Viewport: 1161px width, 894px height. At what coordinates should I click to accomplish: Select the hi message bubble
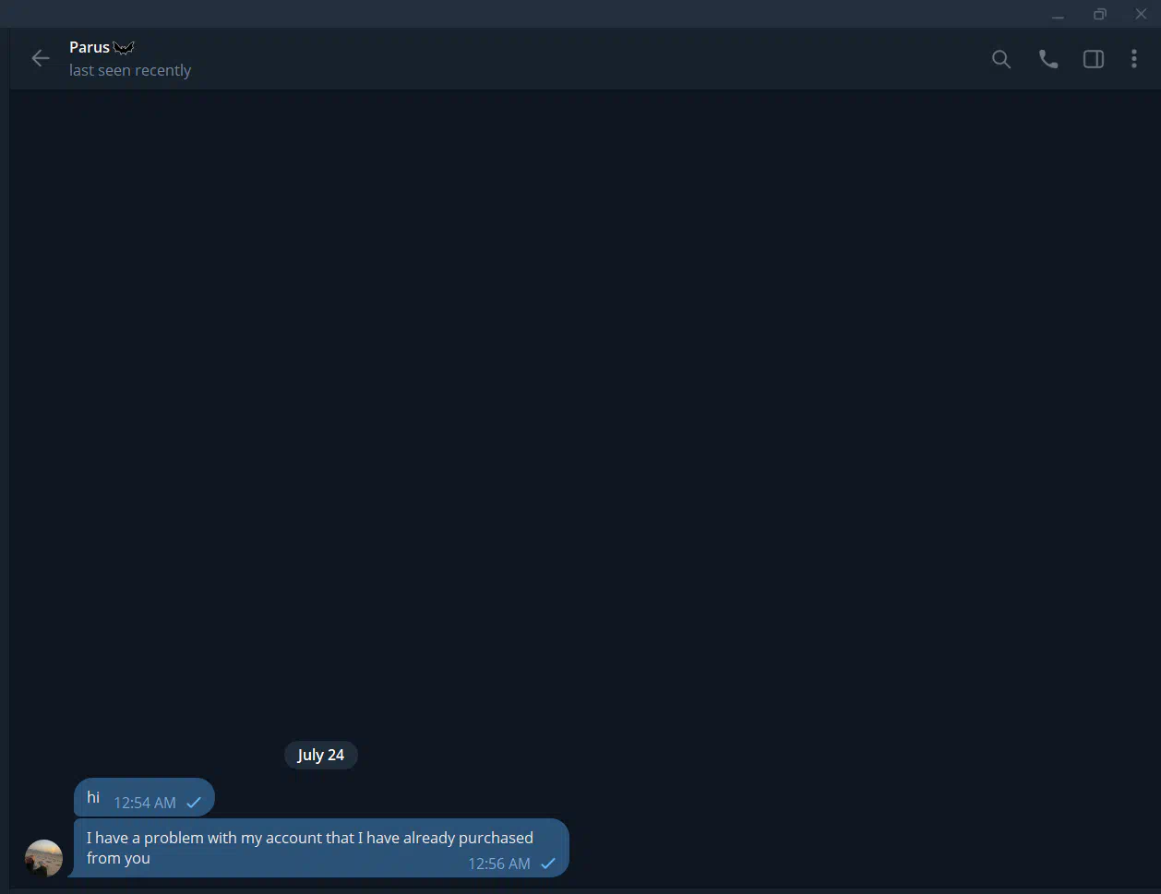[144, 797]
